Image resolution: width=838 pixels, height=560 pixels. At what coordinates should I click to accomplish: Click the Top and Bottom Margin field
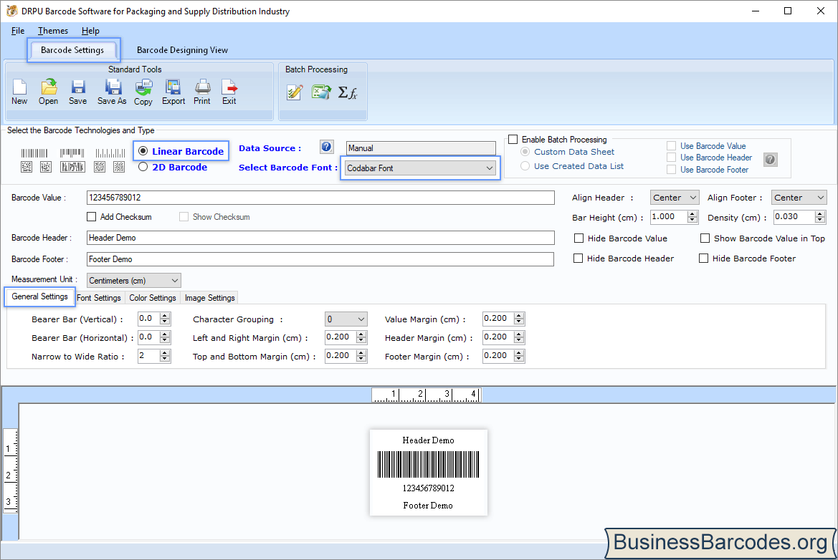(x=341, y=356)
